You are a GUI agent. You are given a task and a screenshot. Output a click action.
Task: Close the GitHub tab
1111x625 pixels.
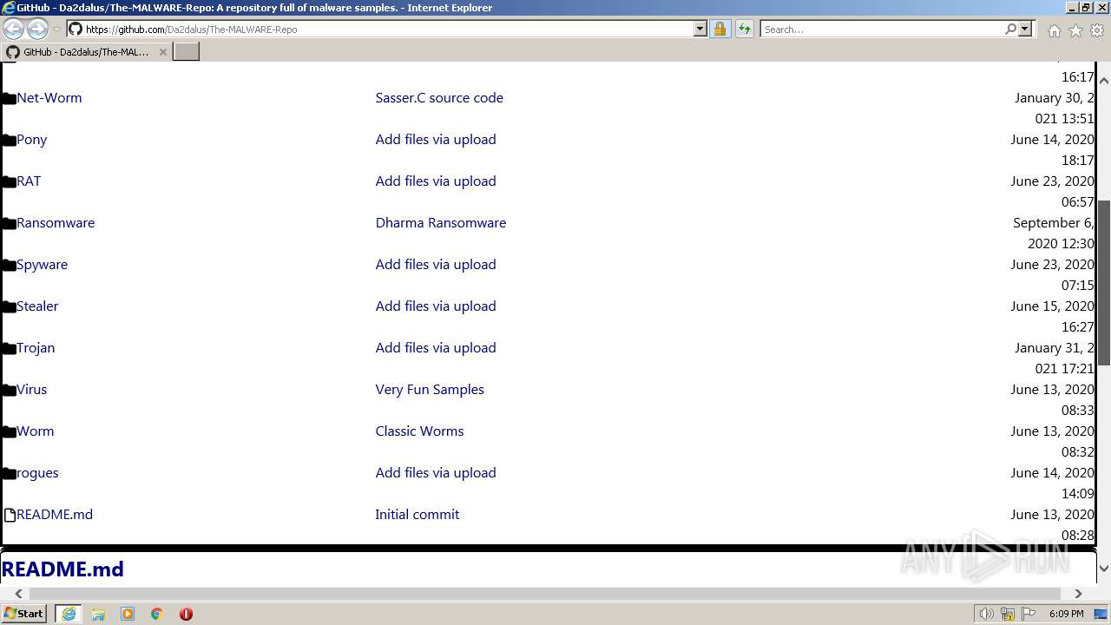coord(162,52)
